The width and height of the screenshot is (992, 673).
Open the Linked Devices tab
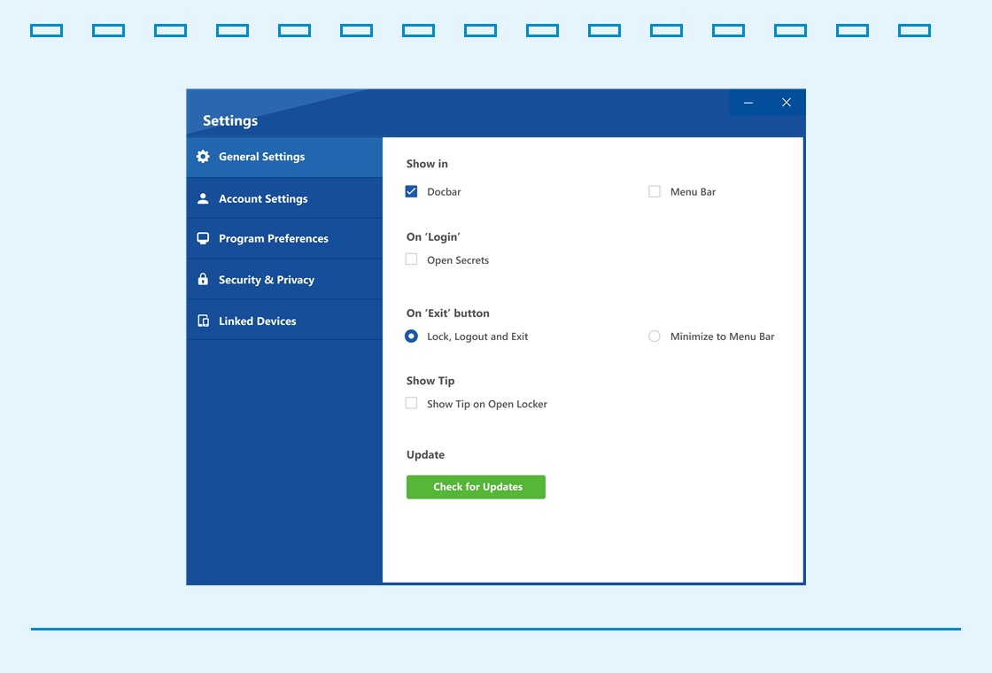coord(284,320)
